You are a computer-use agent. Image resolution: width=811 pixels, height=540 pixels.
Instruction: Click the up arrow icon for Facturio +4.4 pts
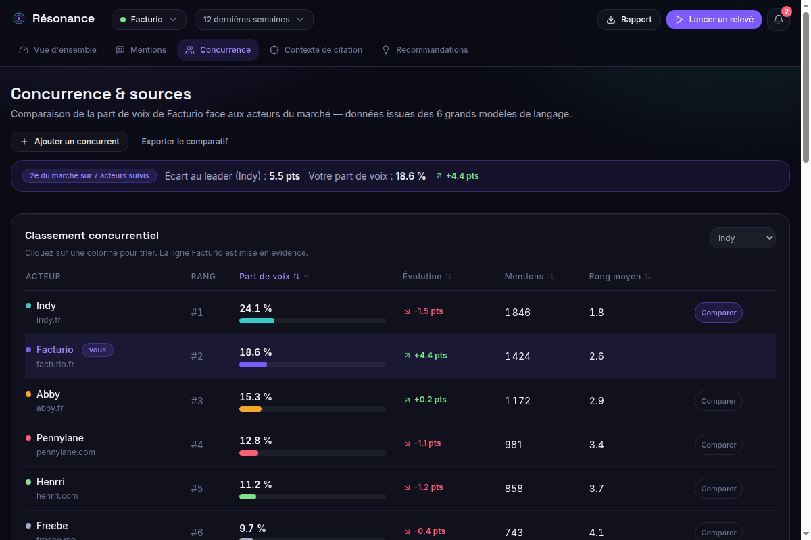coord(407,356)
